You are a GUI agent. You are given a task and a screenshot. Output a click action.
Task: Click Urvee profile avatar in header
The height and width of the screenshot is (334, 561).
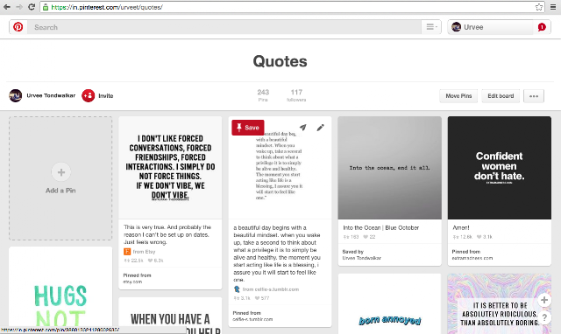coord(456,27)
